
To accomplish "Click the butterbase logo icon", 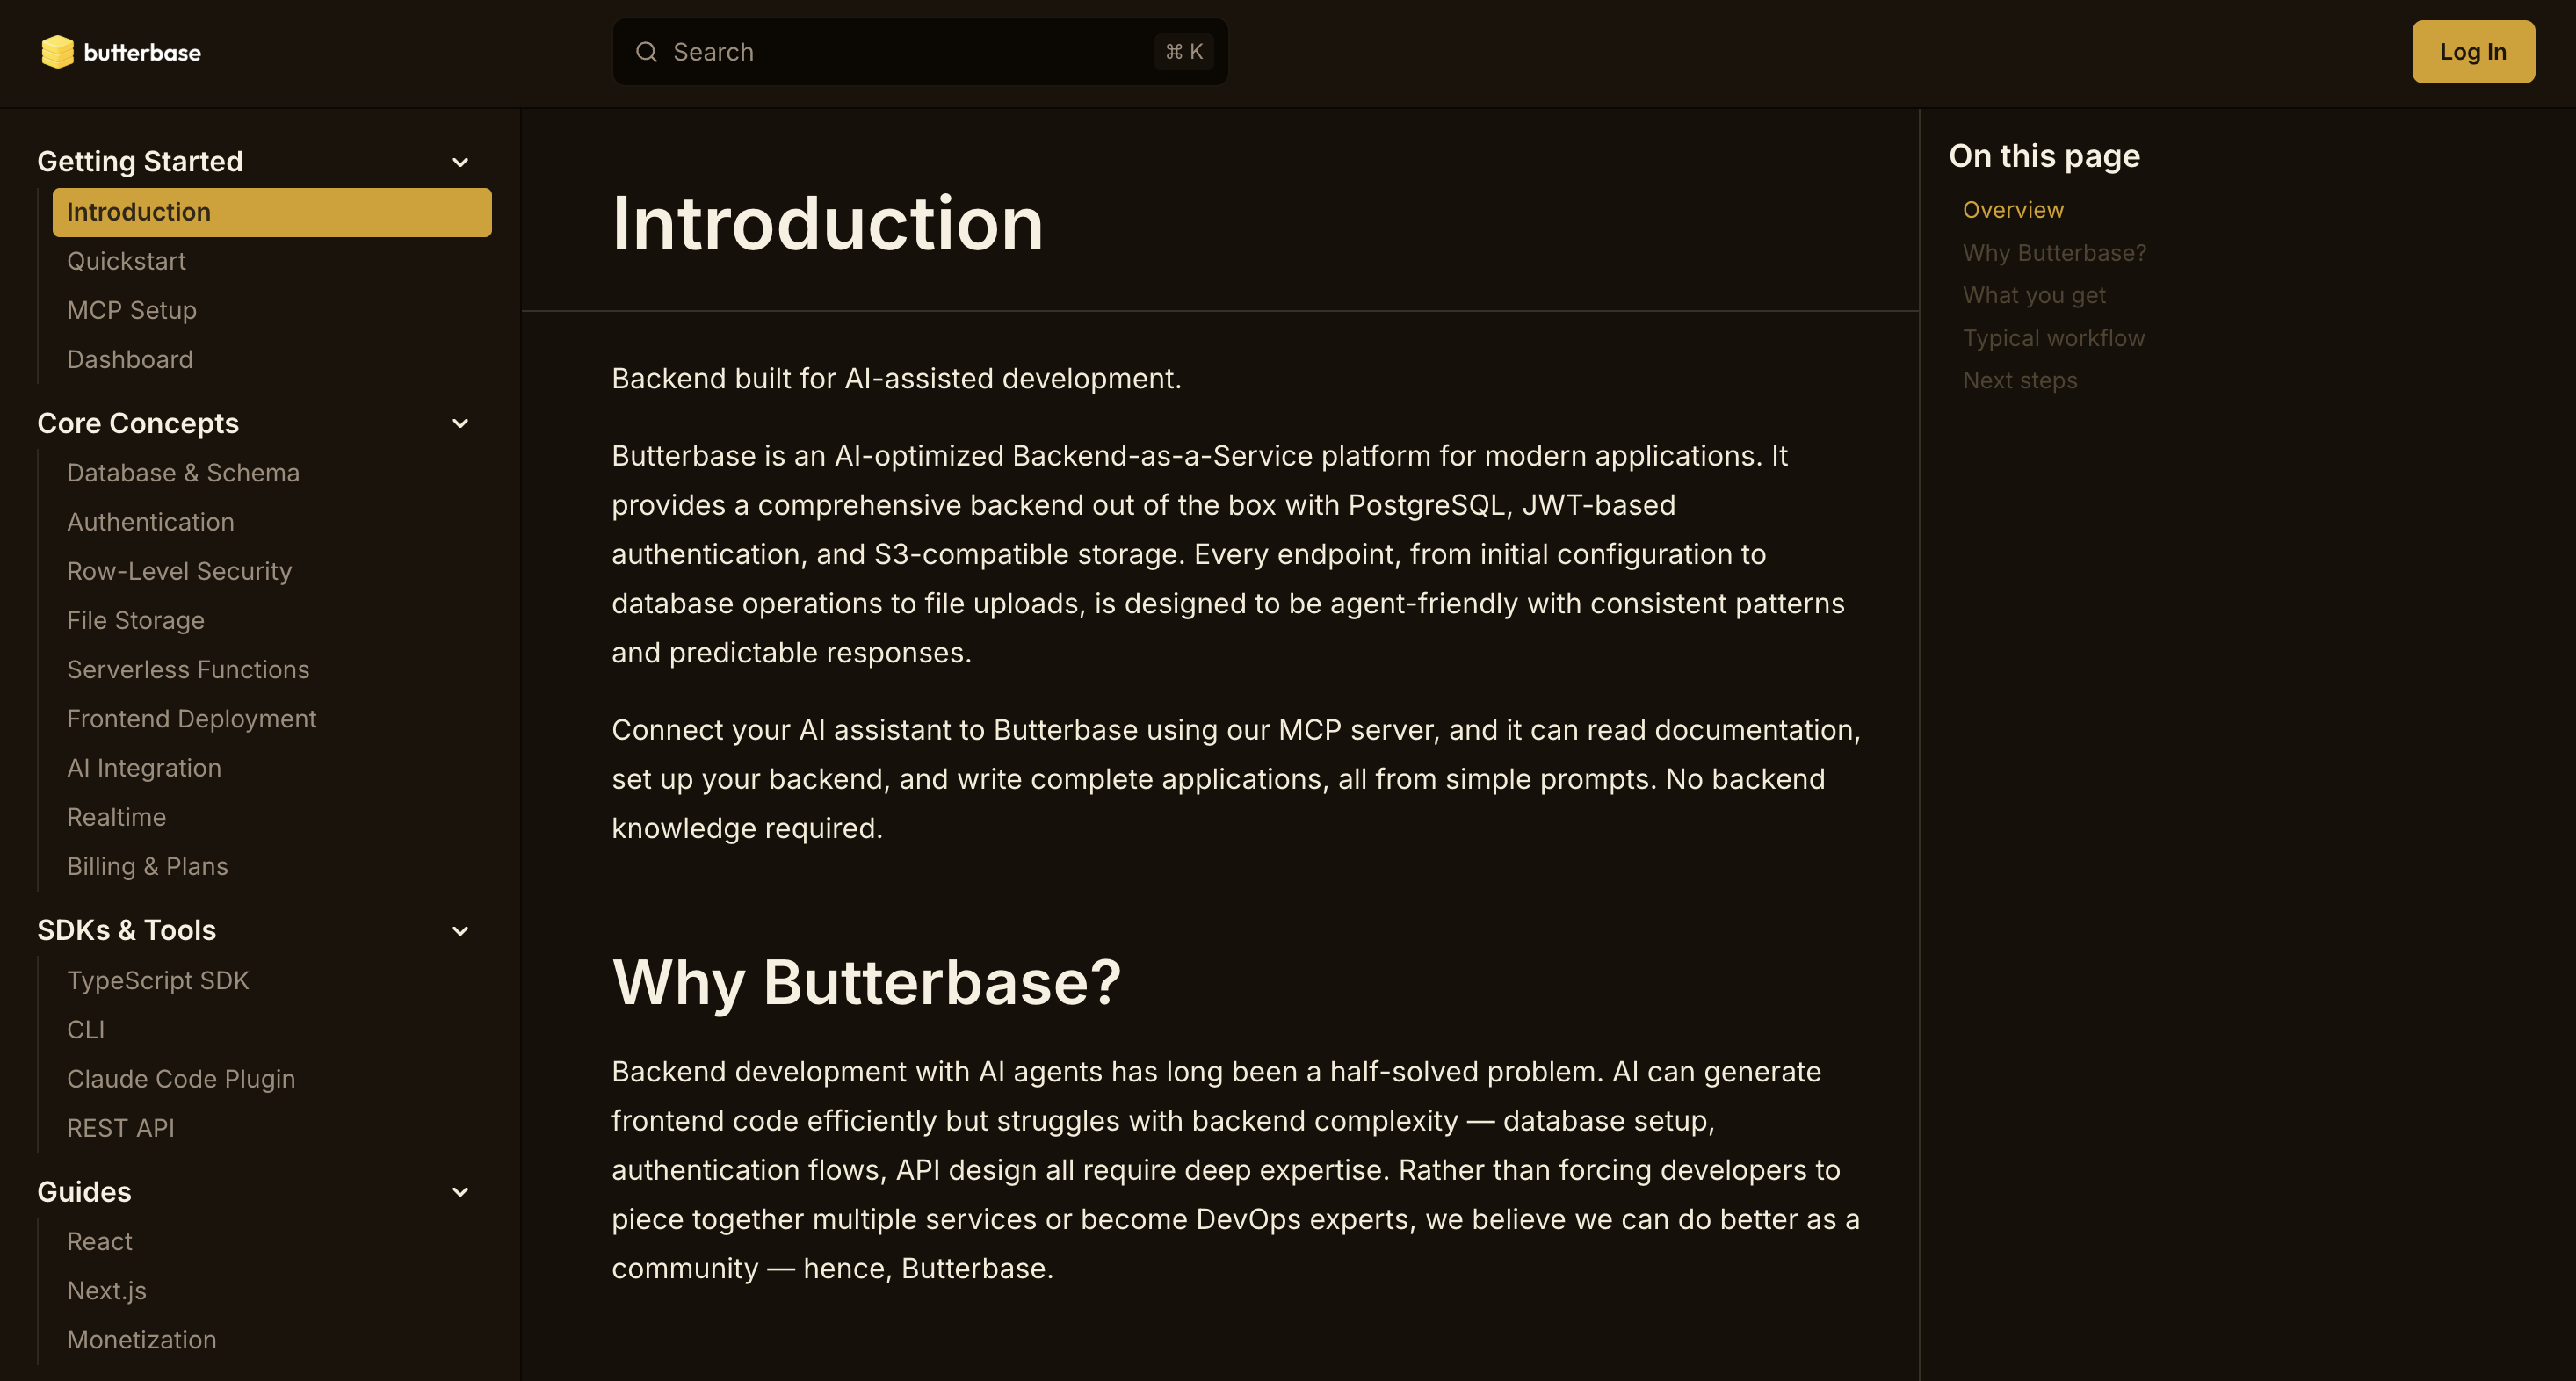I will pos(57,52).
